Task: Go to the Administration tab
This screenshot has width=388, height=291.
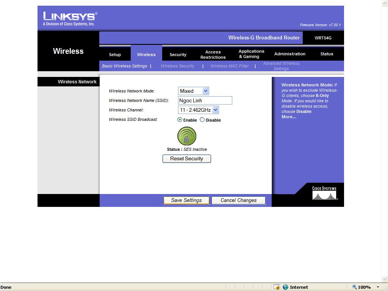Action: pyautogui.click(x=289, y=54)
